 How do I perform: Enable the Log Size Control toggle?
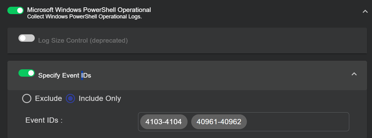26,38
